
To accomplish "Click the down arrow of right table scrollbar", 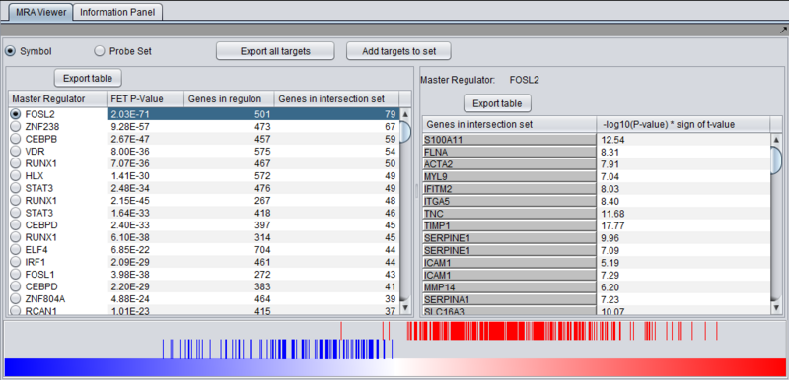I will (776, 307).
